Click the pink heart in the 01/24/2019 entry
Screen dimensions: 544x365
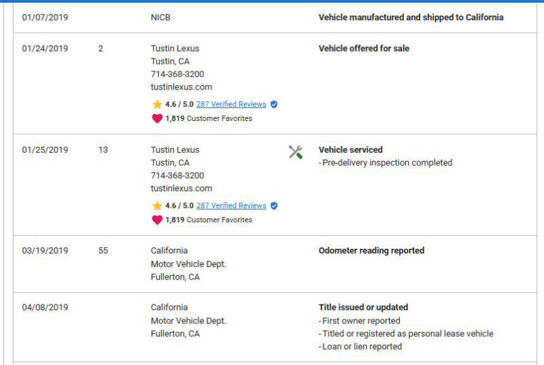(x=157, y=118)
